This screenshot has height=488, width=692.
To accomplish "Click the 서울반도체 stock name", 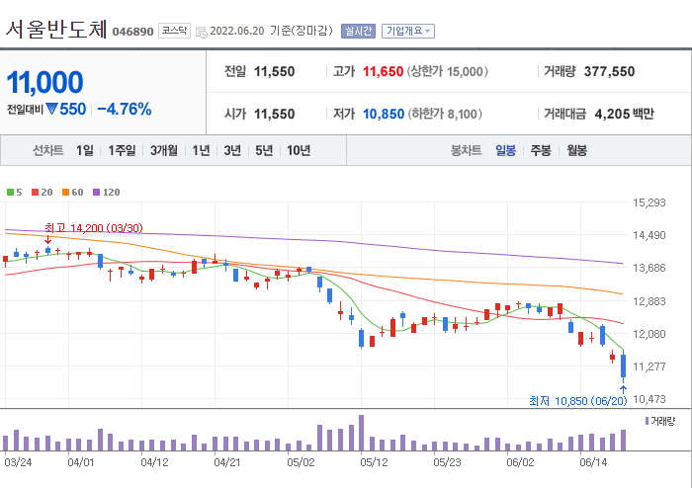I will point(56,29).
